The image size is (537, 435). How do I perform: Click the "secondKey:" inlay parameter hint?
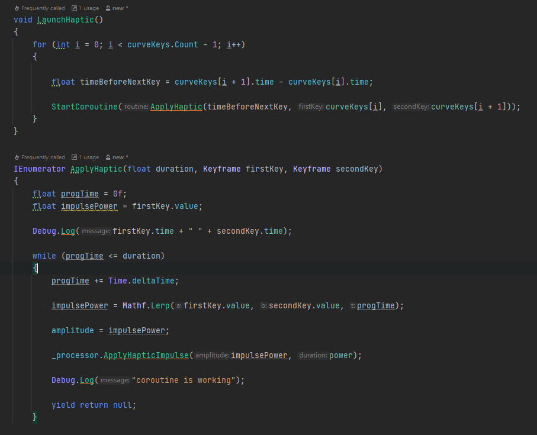pyautogui.click(x=411, y=107)
